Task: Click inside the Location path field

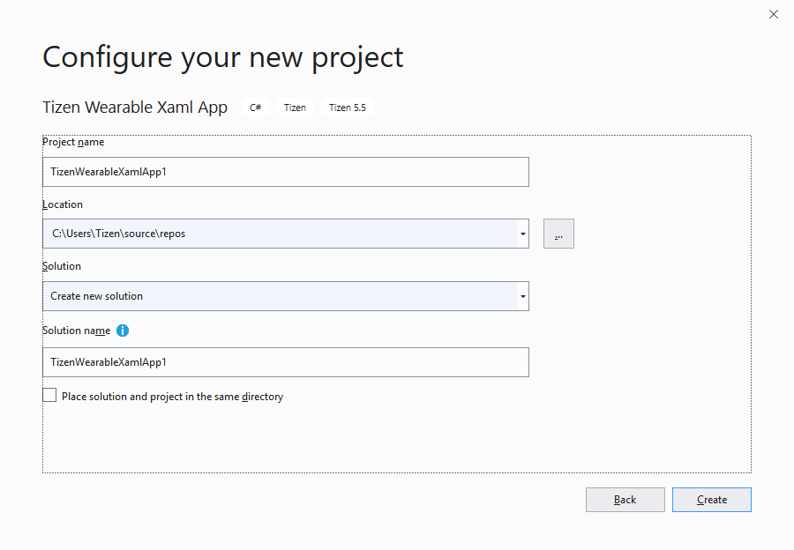Action: click(279, 234)
